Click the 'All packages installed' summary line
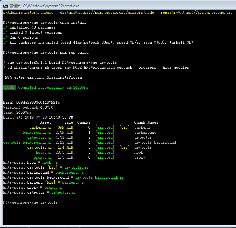This screenshot has height=228, width=236. pos(101,42)
